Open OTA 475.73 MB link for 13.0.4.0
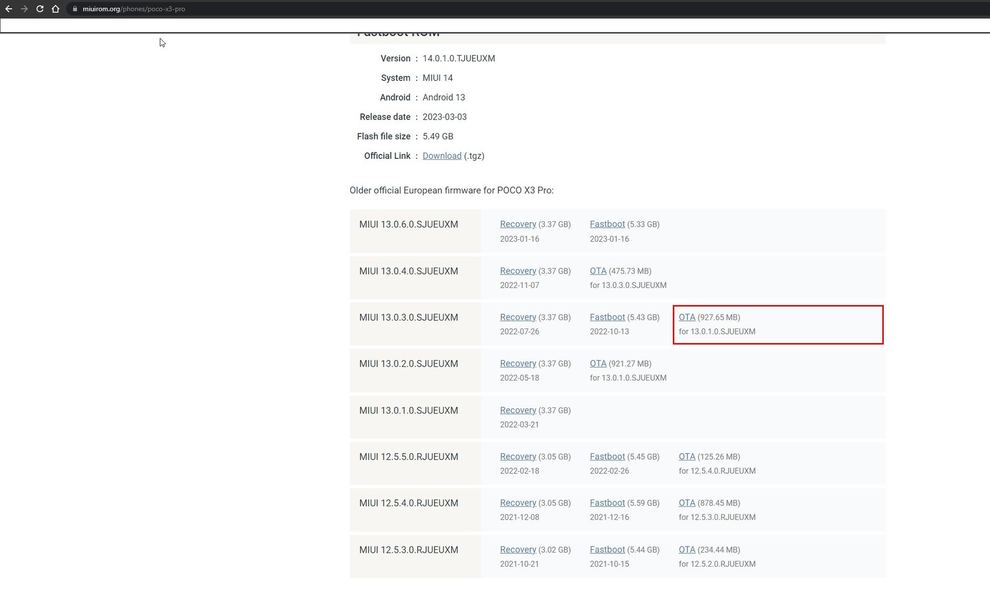 click(598, 271)
